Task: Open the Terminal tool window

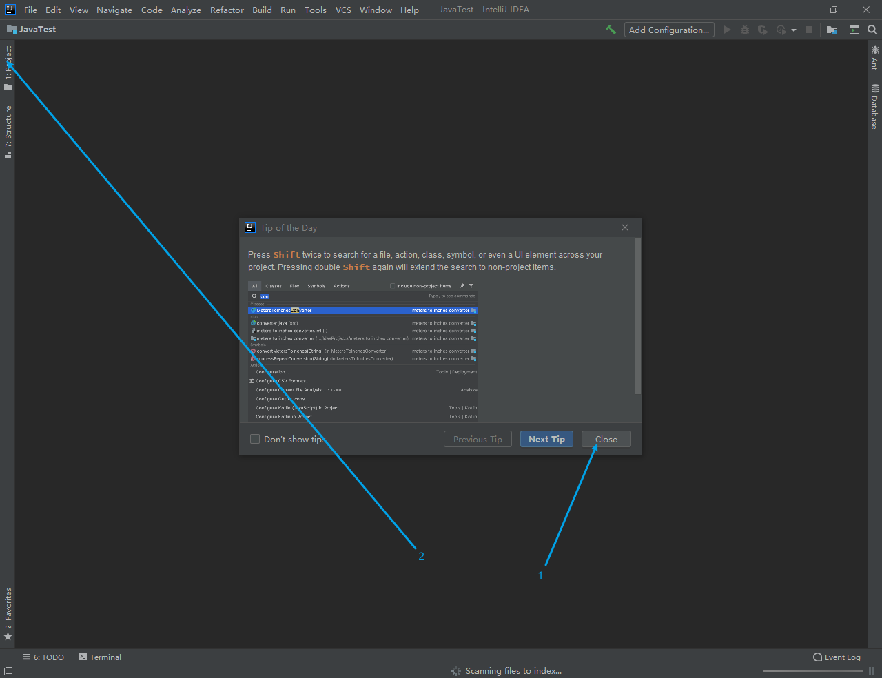Action: tap(100, 657)
